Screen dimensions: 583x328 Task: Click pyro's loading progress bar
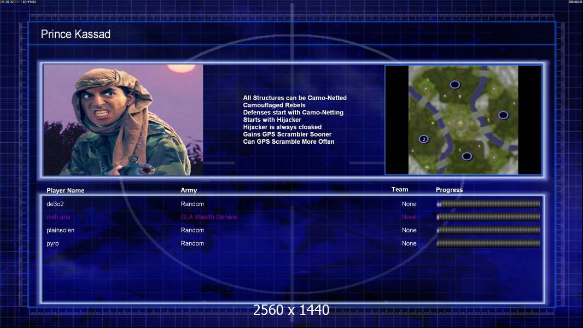tap(488, 243)
